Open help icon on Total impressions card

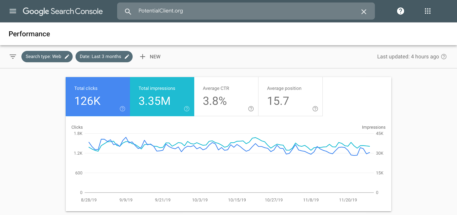(187, 109)
